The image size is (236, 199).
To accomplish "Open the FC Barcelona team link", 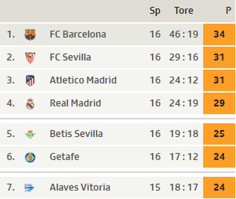I will point(78,34).
